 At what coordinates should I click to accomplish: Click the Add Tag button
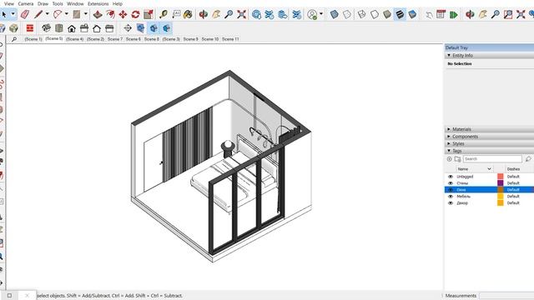(449, 159)
